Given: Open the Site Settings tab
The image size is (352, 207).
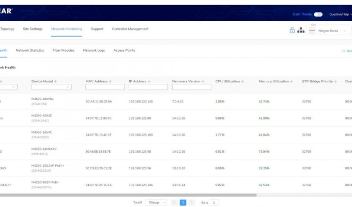Looking at the screenshot, I should point(33,29).
